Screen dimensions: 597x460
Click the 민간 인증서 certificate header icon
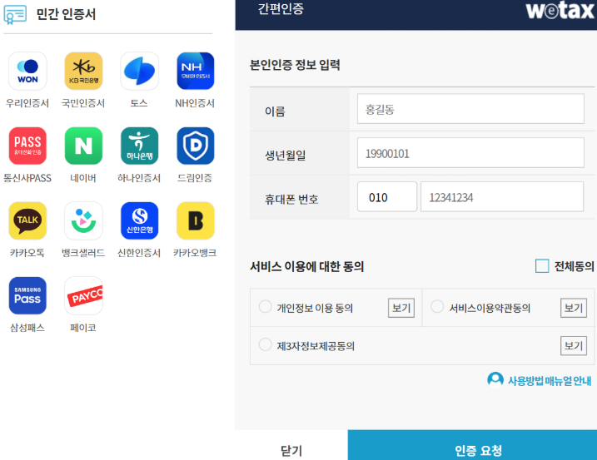pyautogui.click(x=15, y=15)
